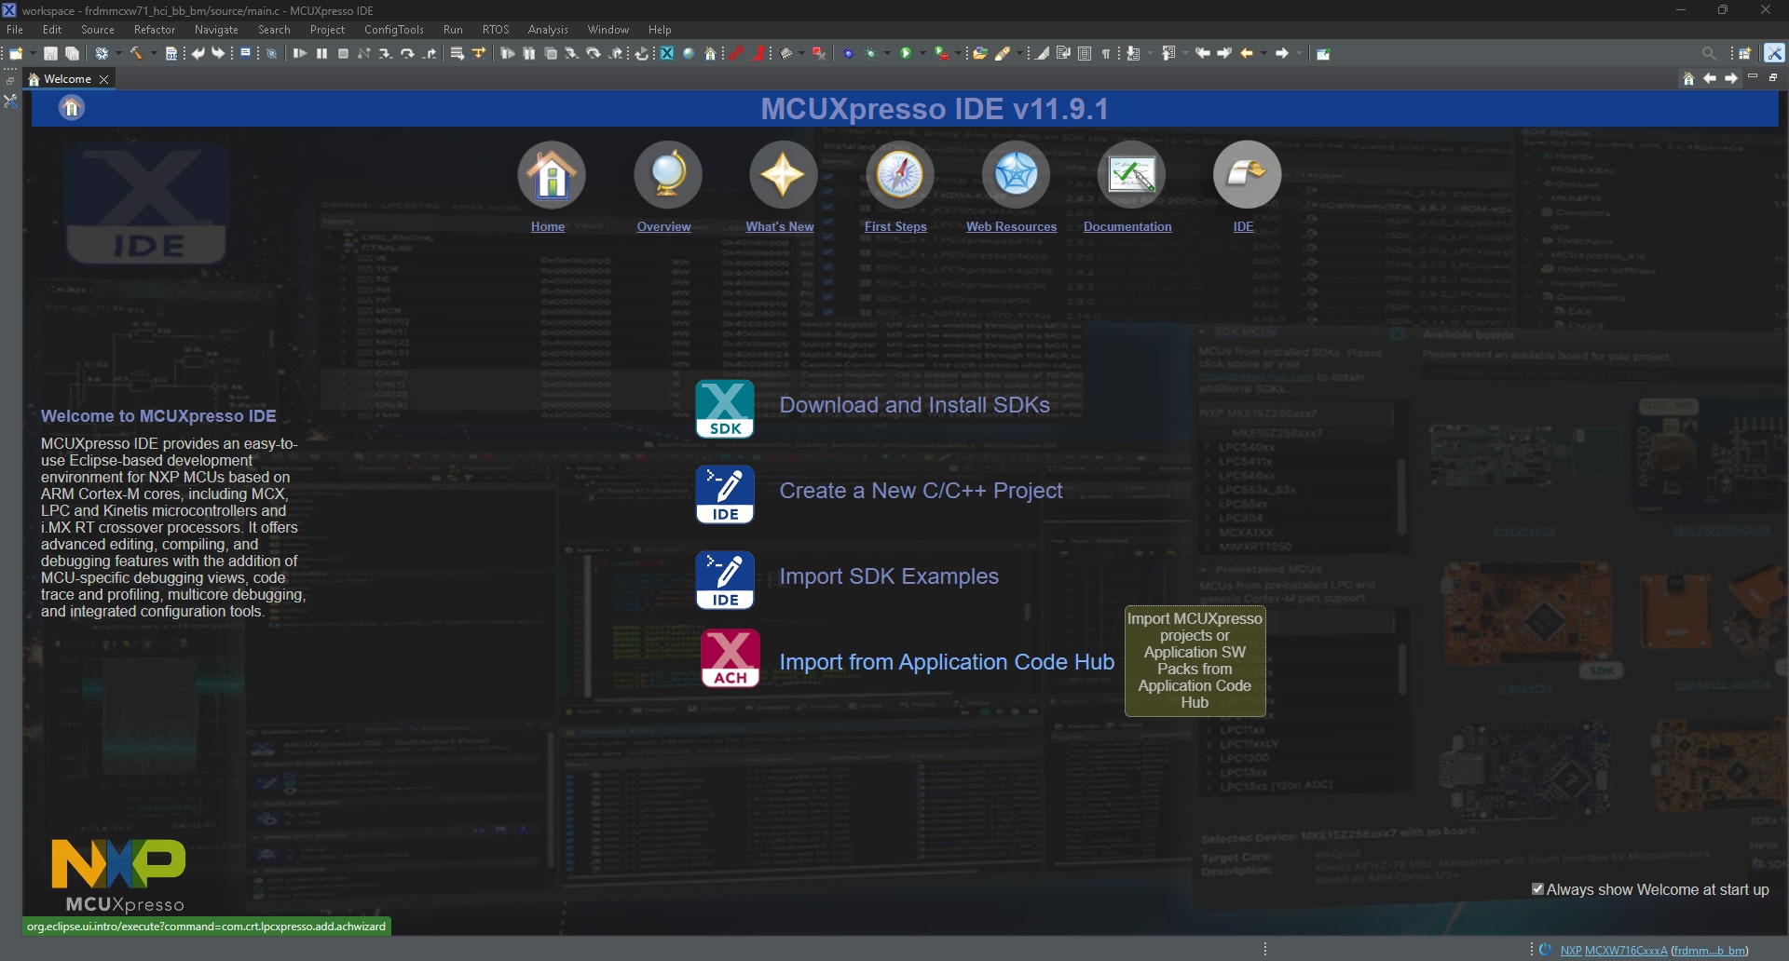The height and width of the screenshot is (961, 1789).
Task: Open the green Run button dropdown arrow
Action: click(922, 53)
